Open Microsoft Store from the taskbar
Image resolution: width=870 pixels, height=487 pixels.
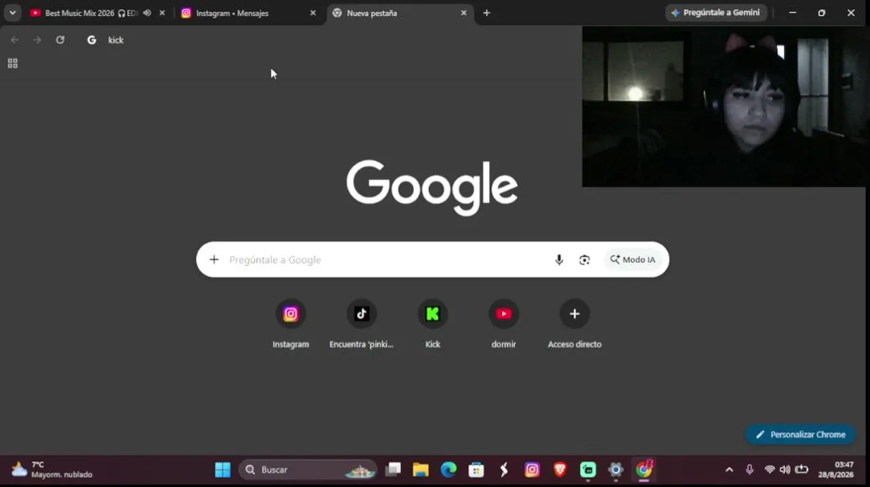point(476,469)
